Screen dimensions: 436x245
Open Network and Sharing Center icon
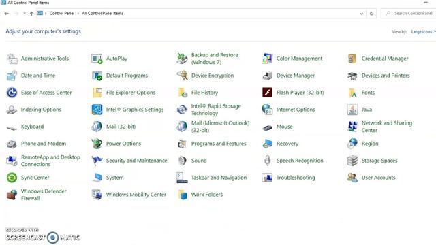click(352, 127)
